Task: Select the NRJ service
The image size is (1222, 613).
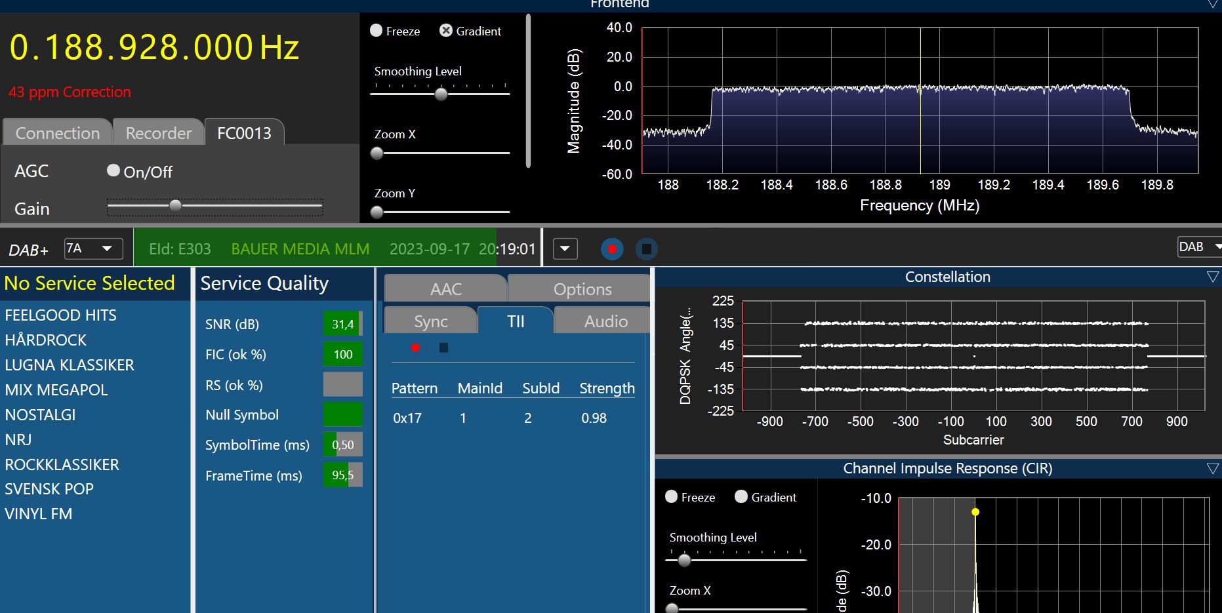Action: pos(18,440)
